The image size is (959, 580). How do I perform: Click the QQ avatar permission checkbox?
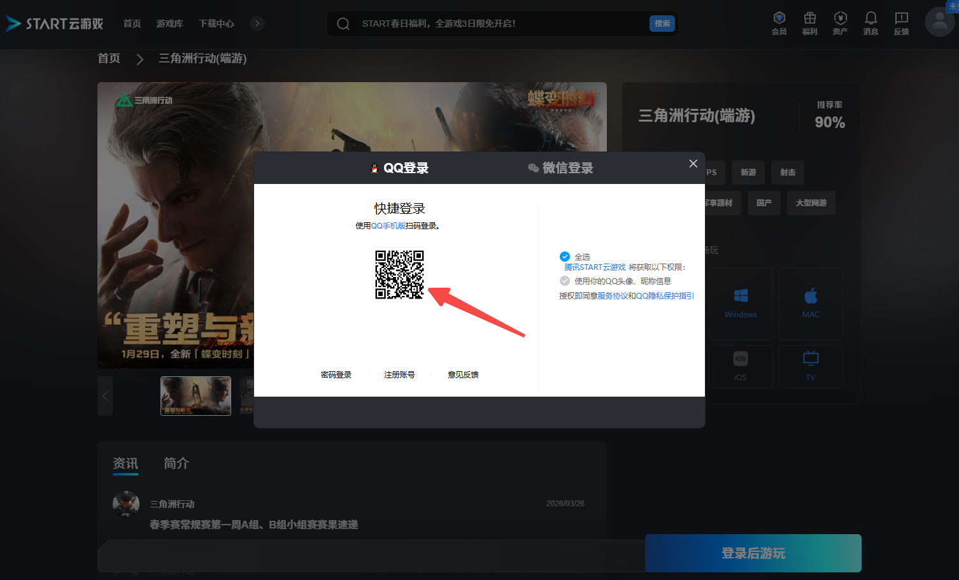(565, 281)
